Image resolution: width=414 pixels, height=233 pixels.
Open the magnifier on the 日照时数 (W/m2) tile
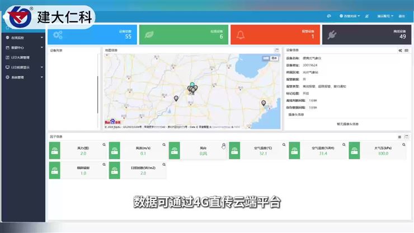164,165
